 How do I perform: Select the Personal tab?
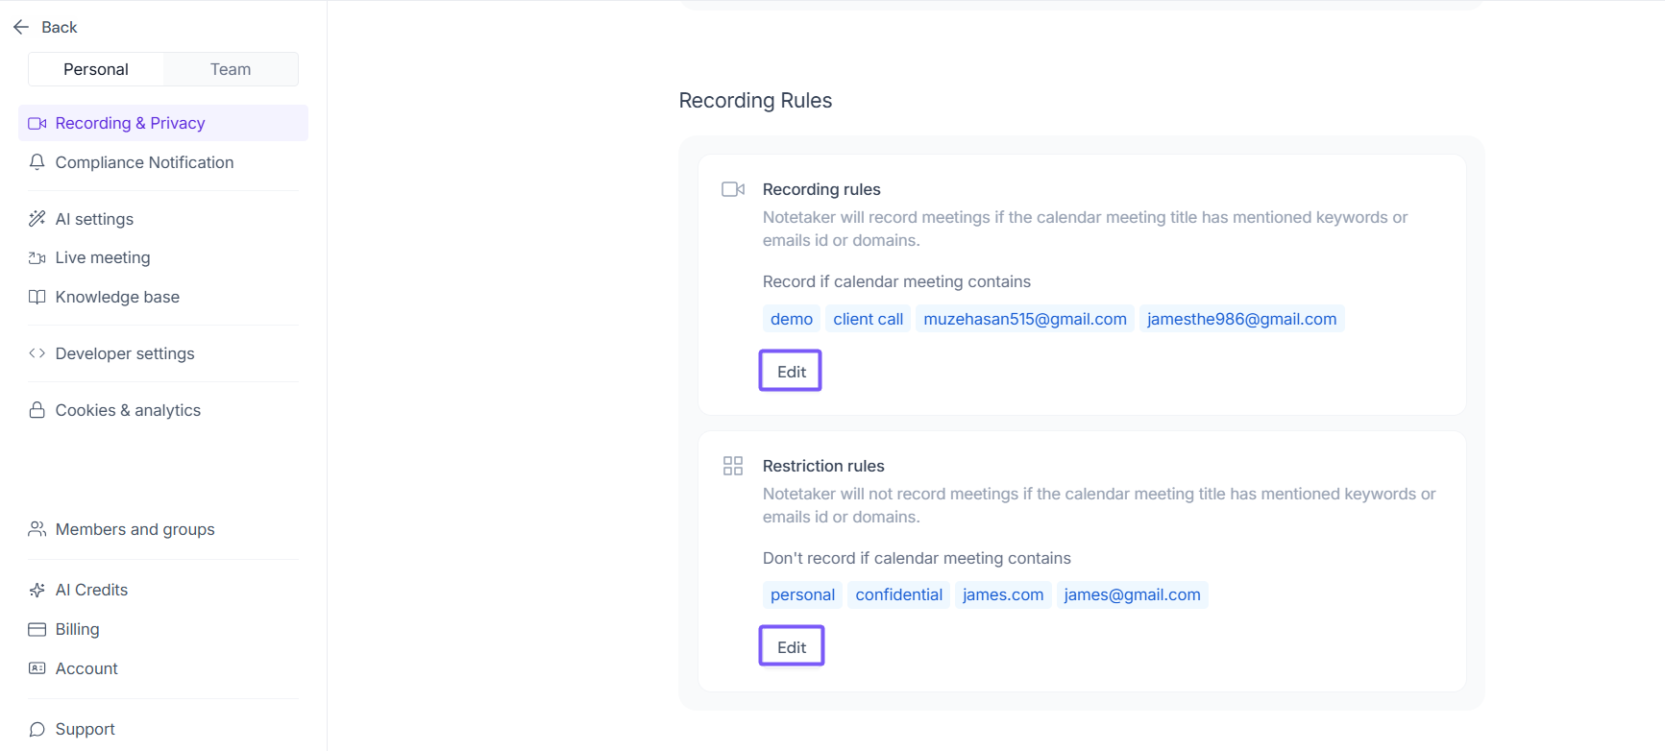point(96,69)
